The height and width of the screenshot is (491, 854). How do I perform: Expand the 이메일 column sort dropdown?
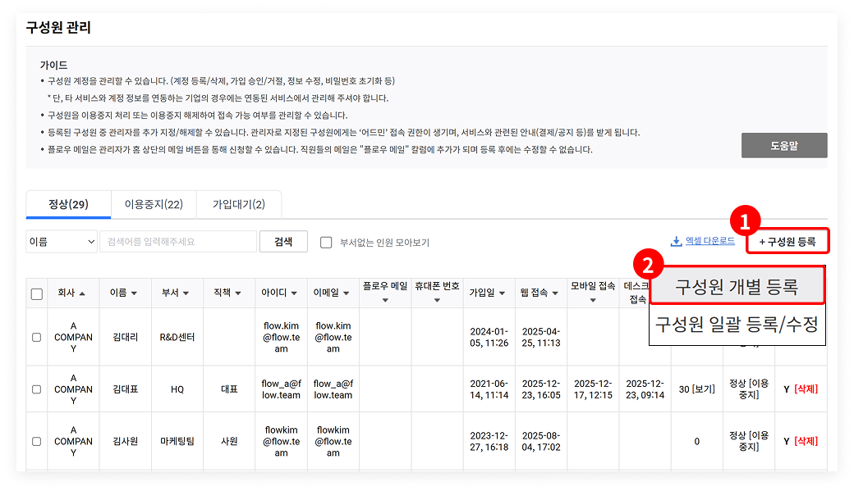(x=346, y=293)
